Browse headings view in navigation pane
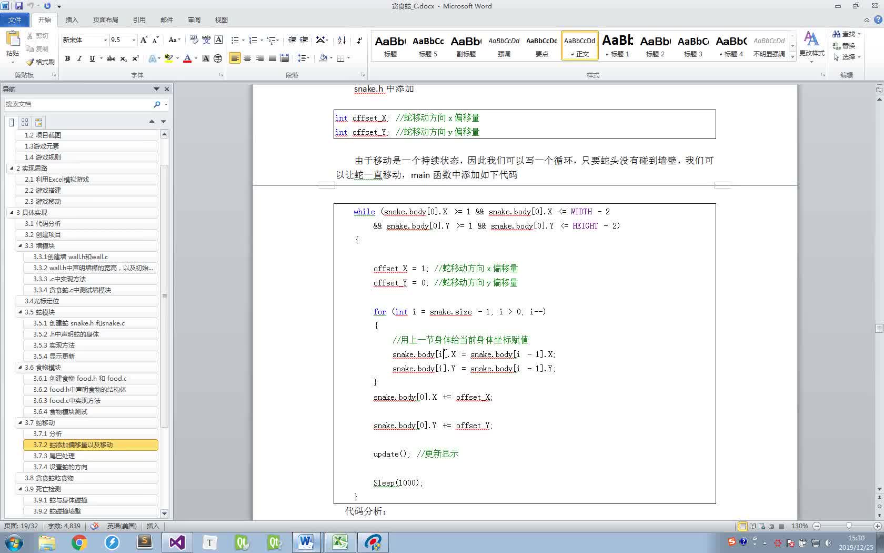This screenshot has height=553, width=884. 11,122
